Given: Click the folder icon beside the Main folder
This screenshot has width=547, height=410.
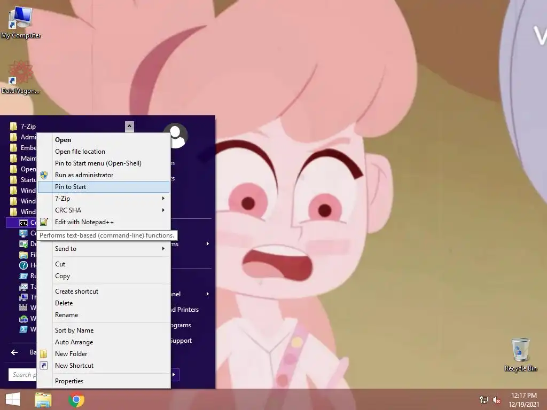Looking at the screenshot, I should click(13, 158).
